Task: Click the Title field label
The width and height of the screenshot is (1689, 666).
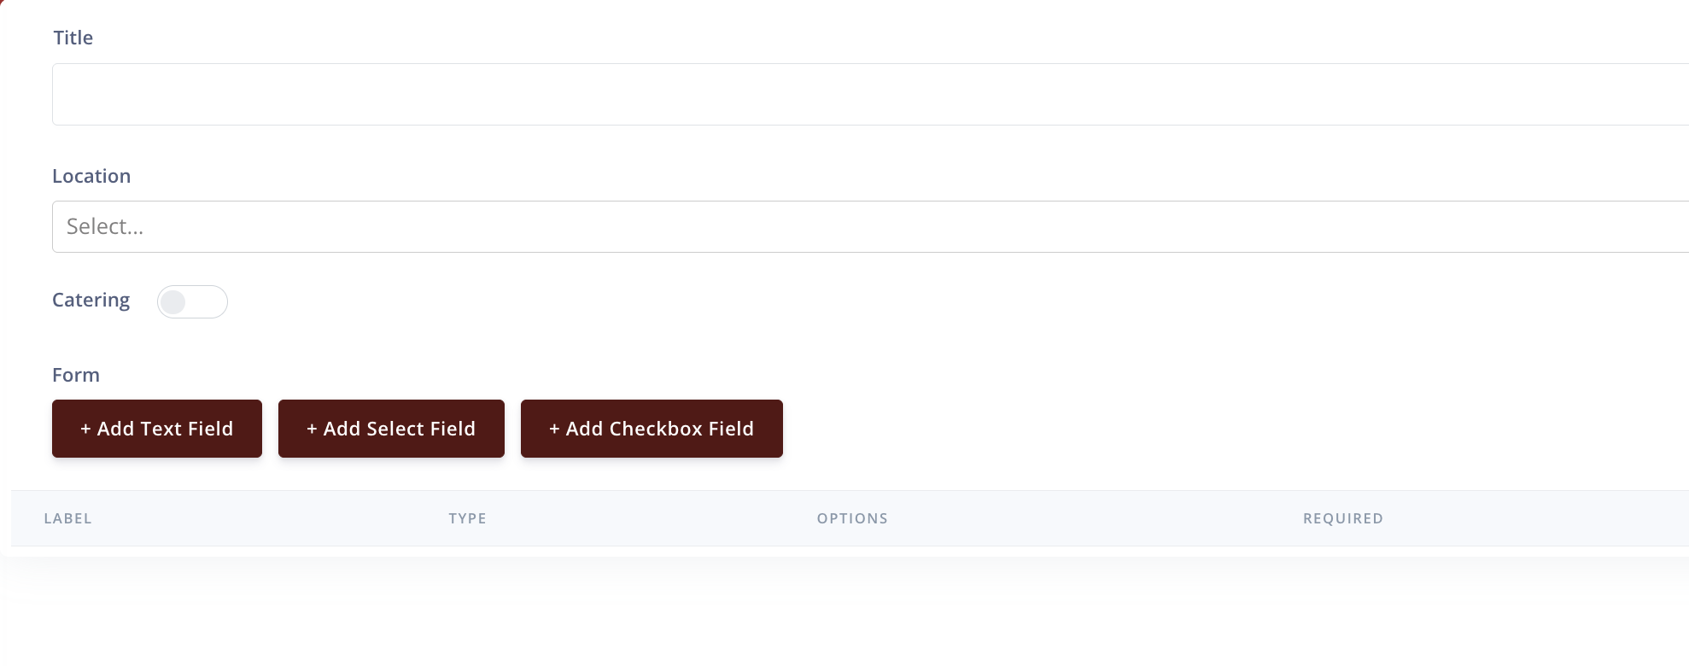Action: 73,38
